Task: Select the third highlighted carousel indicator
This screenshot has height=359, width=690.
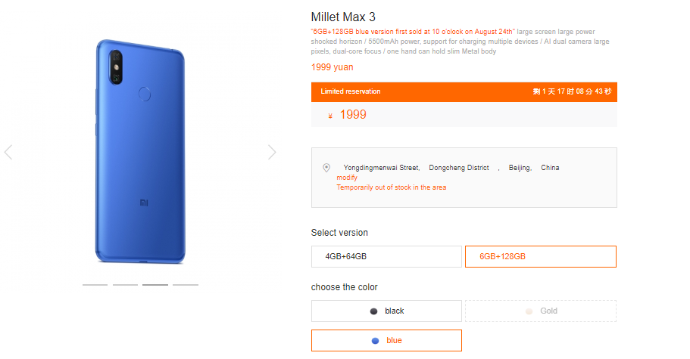Action: click(x=155, y=285)
